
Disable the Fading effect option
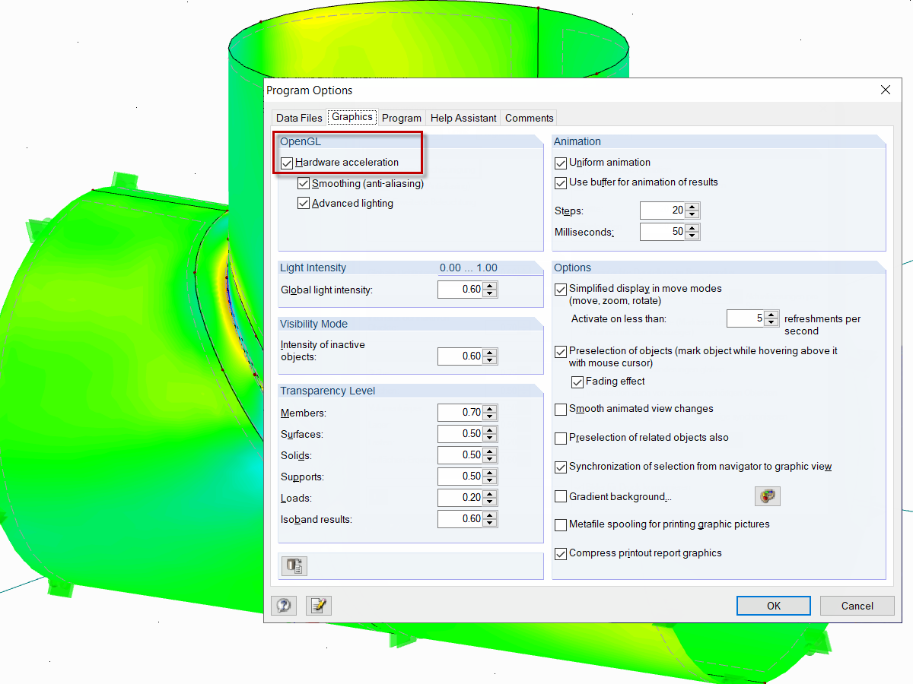point(577,382)
